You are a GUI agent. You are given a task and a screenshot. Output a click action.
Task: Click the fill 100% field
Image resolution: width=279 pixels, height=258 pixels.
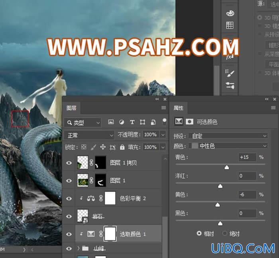coord(151,147)
